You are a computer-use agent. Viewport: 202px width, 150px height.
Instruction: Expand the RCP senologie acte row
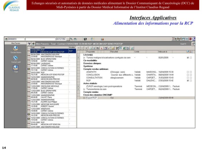pos(78,86)
